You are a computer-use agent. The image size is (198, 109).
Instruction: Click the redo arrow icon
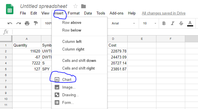(x=19, y=23)
